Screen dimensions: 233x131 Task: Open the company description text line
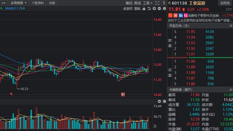pyautogui.click(x=200, y=20)
